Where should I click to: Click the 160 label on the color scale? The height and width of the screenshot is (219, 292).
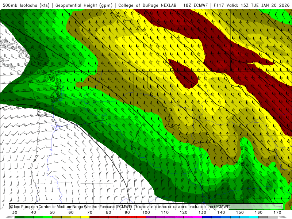259,212
